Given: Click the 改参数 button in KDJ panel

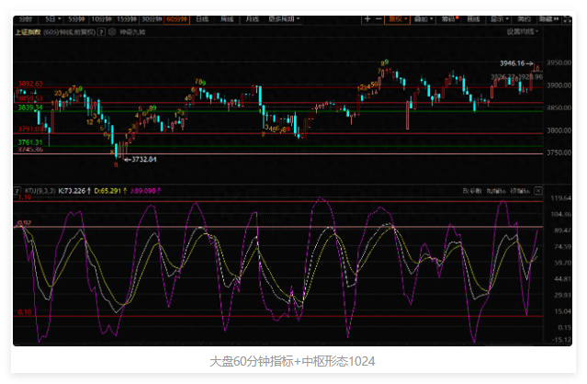Looking at the screenshot, I should coord(471,191).
